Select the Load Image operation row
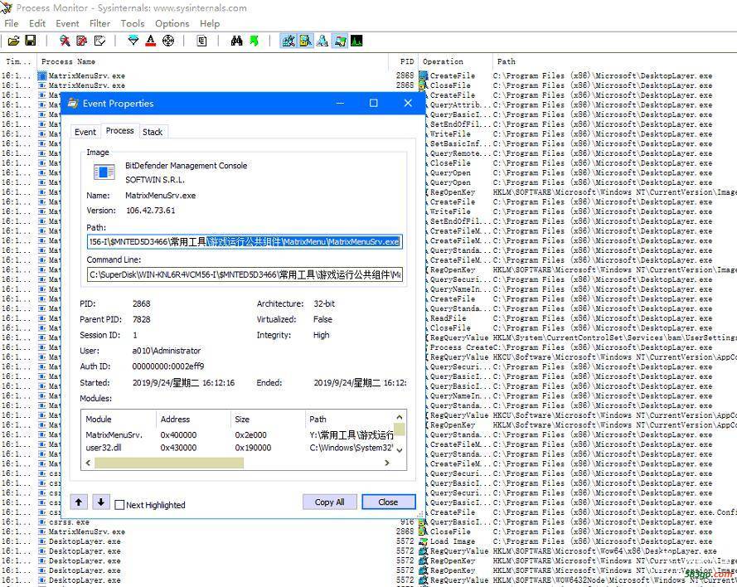The image size is (737, 587). pos(368,541)
